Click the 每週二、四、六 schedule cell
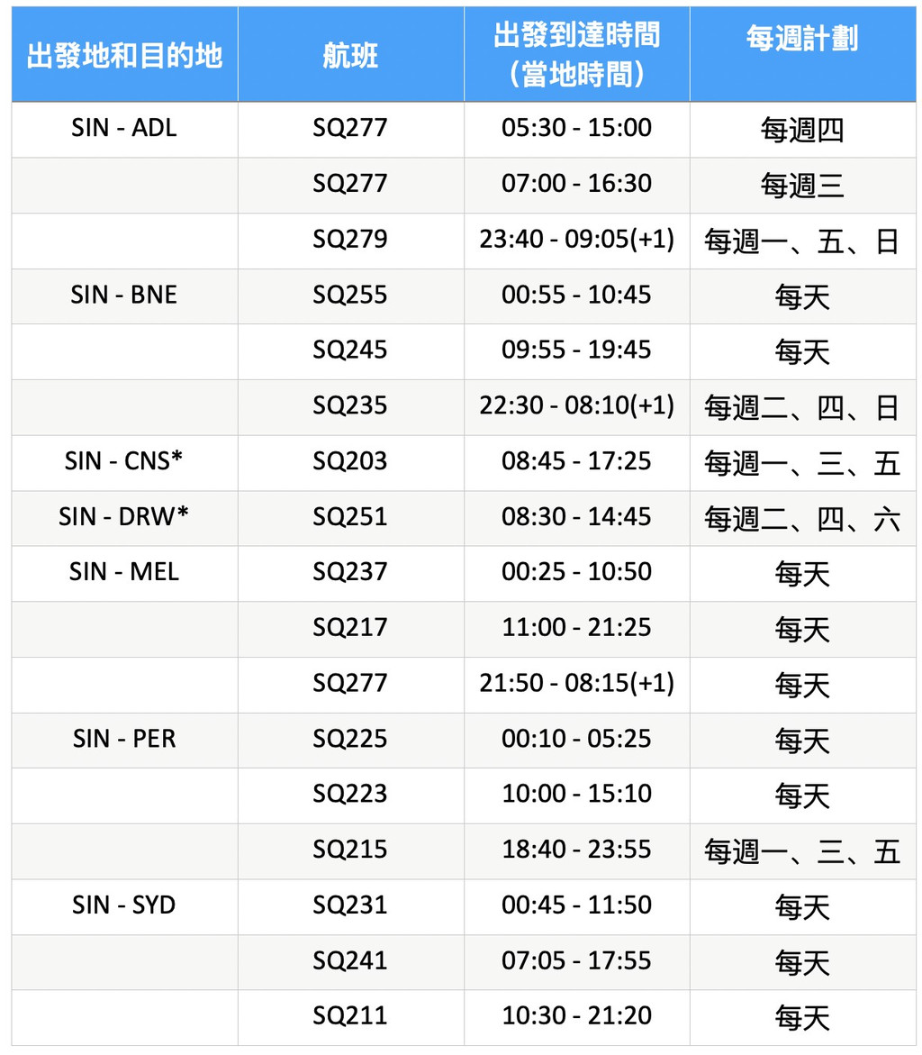 click(802, 518)
